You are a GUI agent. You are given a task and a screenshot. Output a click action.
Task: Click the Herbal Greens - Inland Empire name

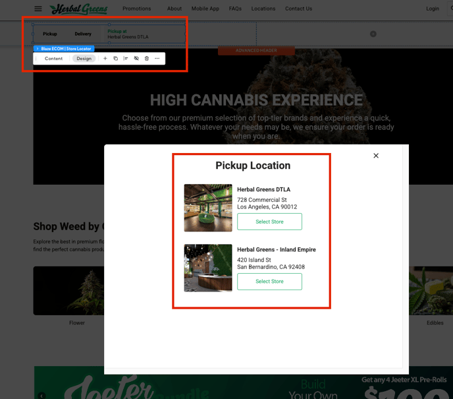(x=277, y=249)
